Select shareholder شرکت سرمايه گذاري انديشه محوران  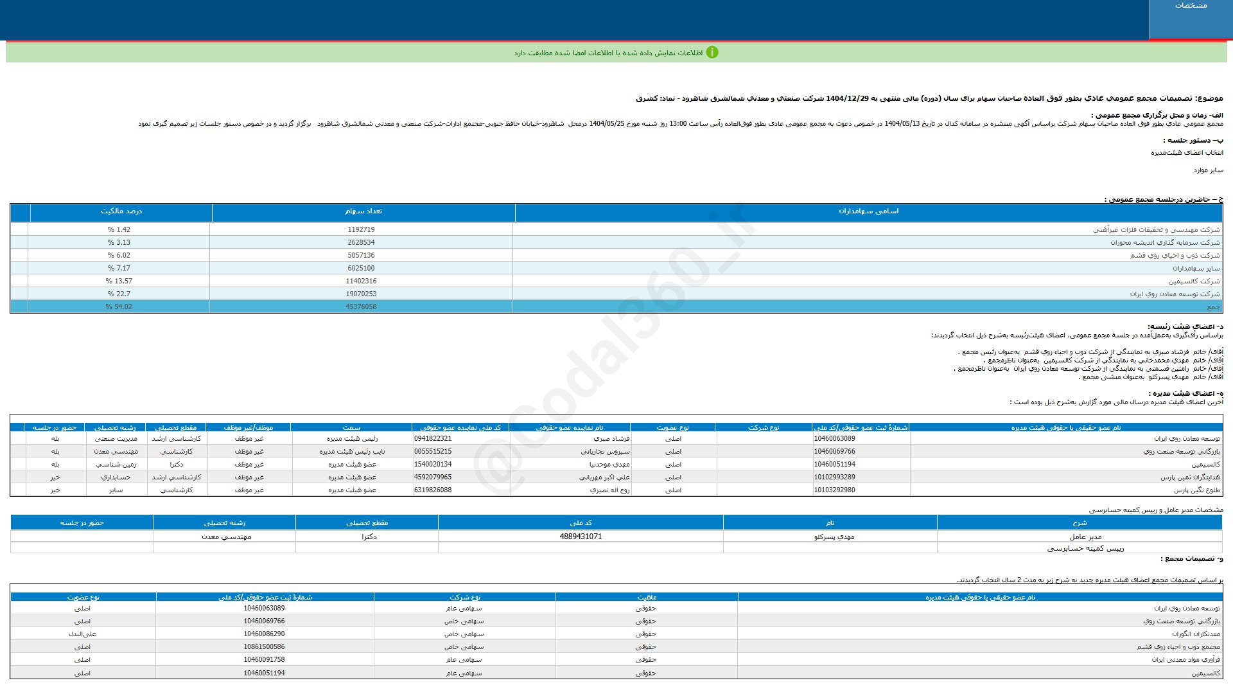pos(1165,242)
